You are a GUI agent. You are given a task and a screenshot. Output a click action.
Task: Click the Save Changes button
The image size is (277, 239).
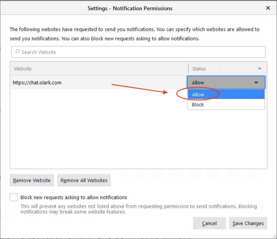pos(248,223)
